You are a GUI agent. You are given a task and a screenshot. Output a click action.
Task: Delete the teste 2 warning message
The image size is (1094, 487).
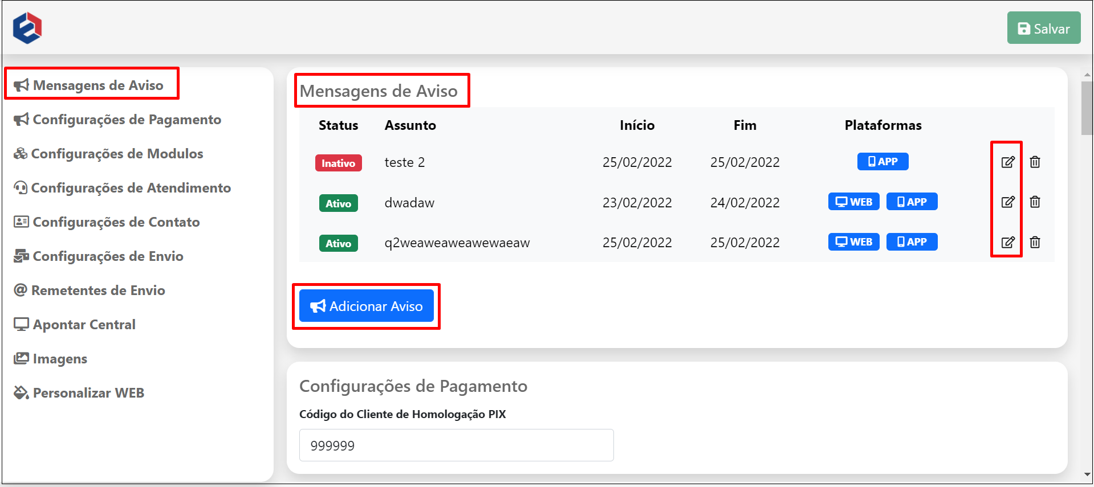point(1035,162)
